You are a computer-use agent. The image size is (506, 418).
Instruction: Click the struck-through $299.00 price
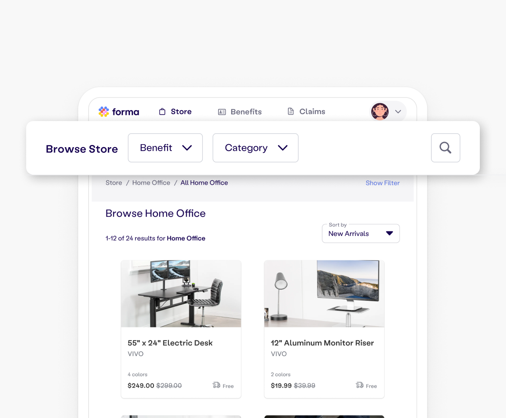pyautogui.click(x=169, y=385)
